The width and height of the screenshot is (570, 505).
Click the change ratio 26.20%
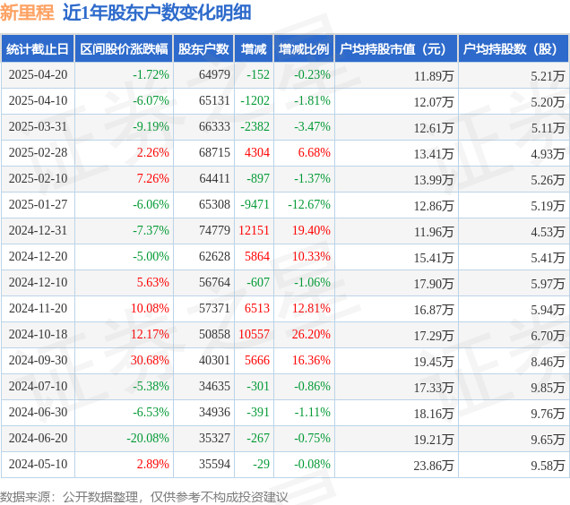(x=312, y=334)
